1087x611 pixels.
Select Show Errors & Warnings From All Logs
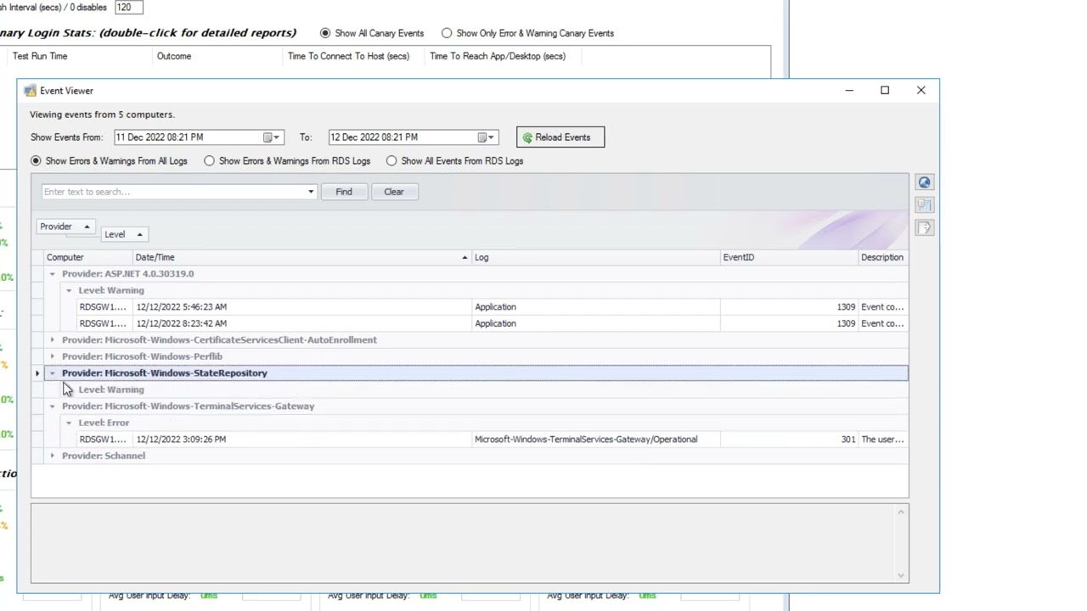tap(109, 161)
